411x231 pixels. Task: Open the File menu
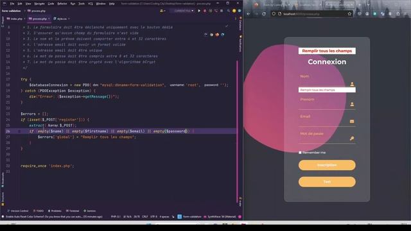(x=12, y=4)
